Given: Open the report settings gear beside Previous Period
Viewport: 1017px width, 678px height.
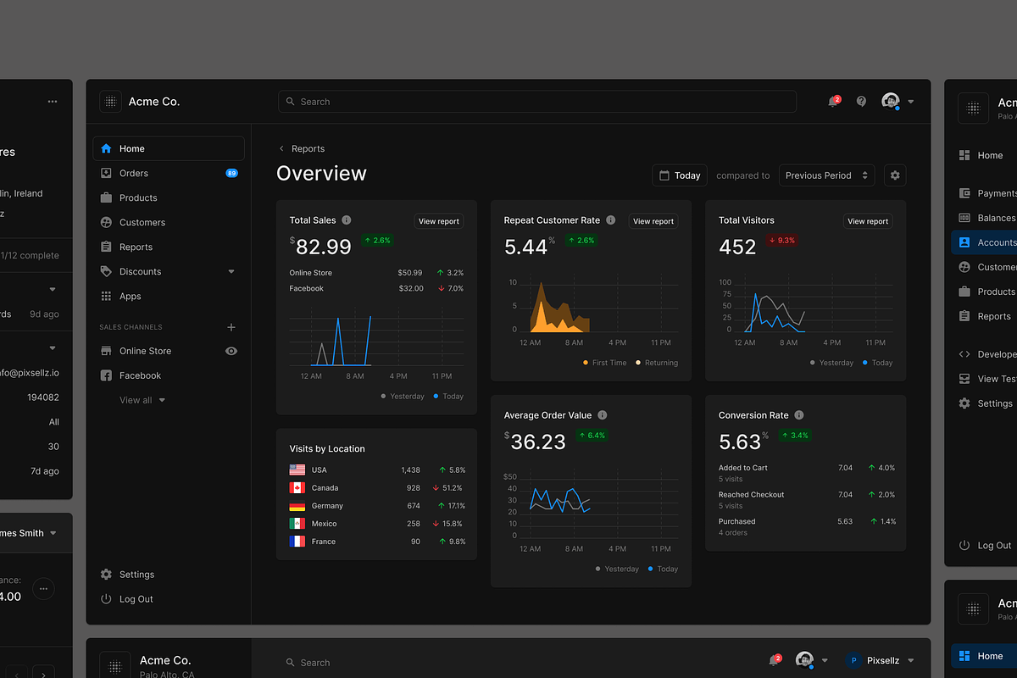Looking at the screenshot, I should 895,175.
